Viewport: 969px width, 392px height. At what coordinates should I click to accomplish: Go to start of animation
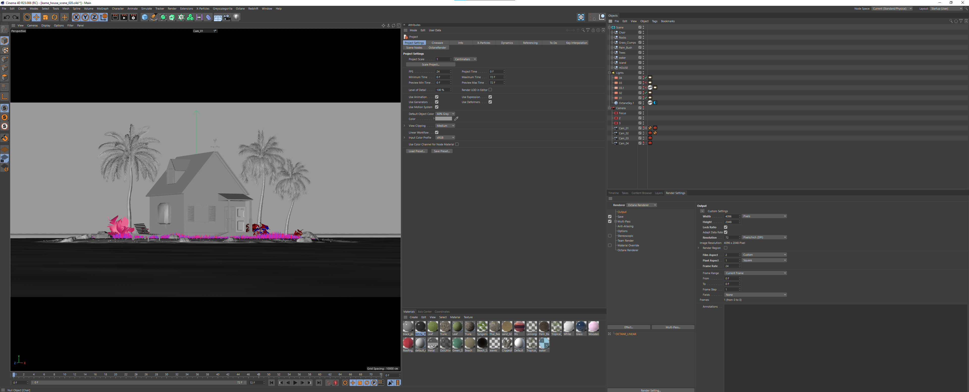click(x=272, y=383)
